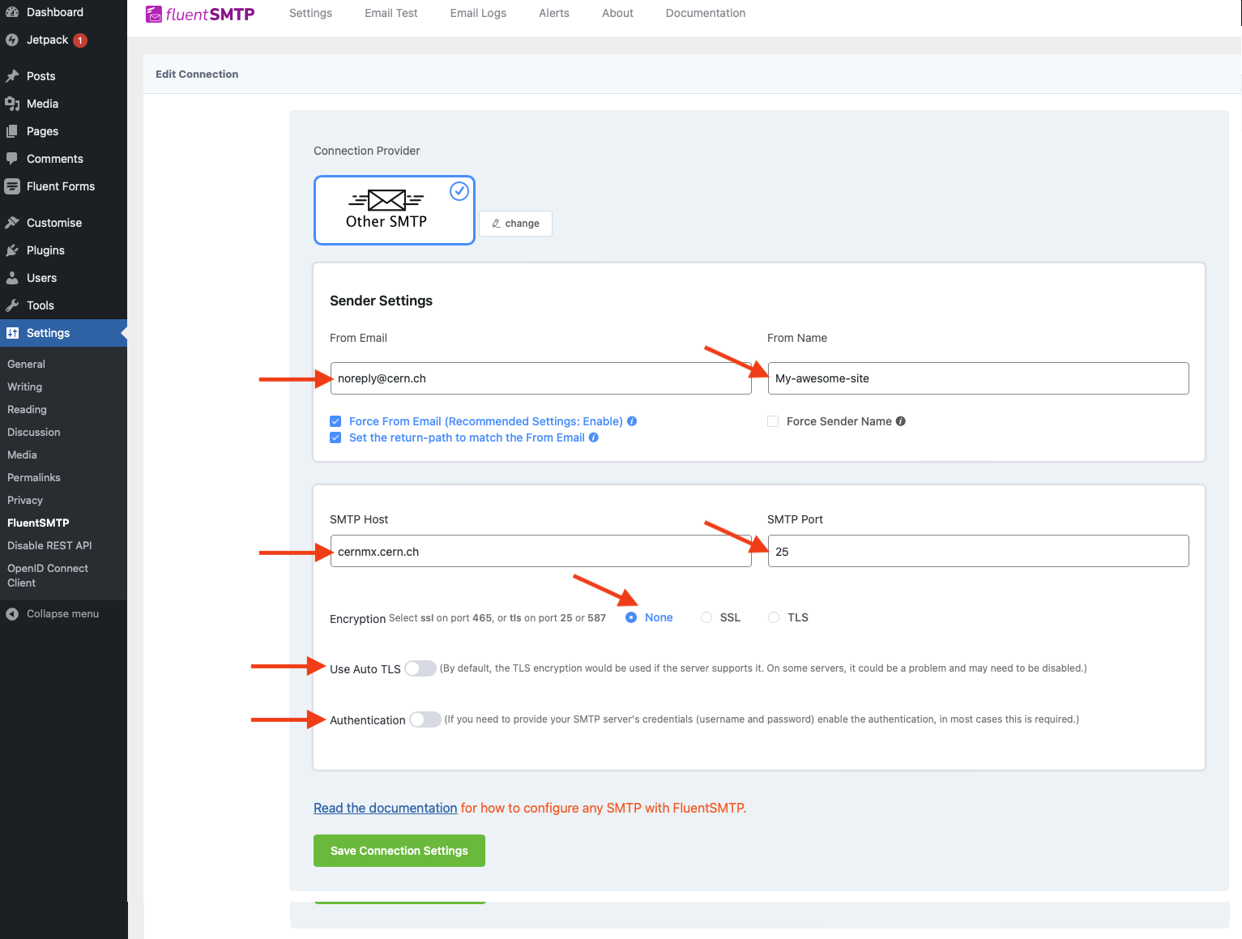Open the Settings tab in FluentSMTP
This screenshot has height=939, width=1242.
click(311, 13)
